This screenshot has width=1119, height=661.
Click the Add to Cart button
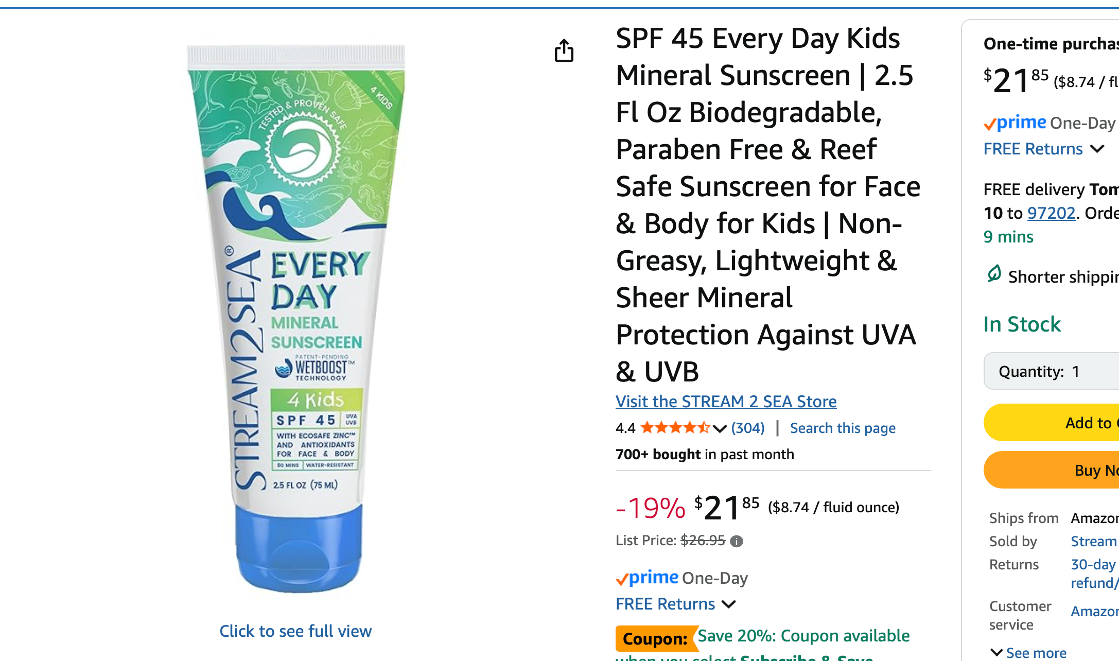click(x=1086, y=423)
